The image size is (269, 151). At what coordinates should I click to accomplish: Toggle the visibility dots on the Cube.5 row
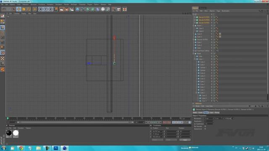pos(211,29)
